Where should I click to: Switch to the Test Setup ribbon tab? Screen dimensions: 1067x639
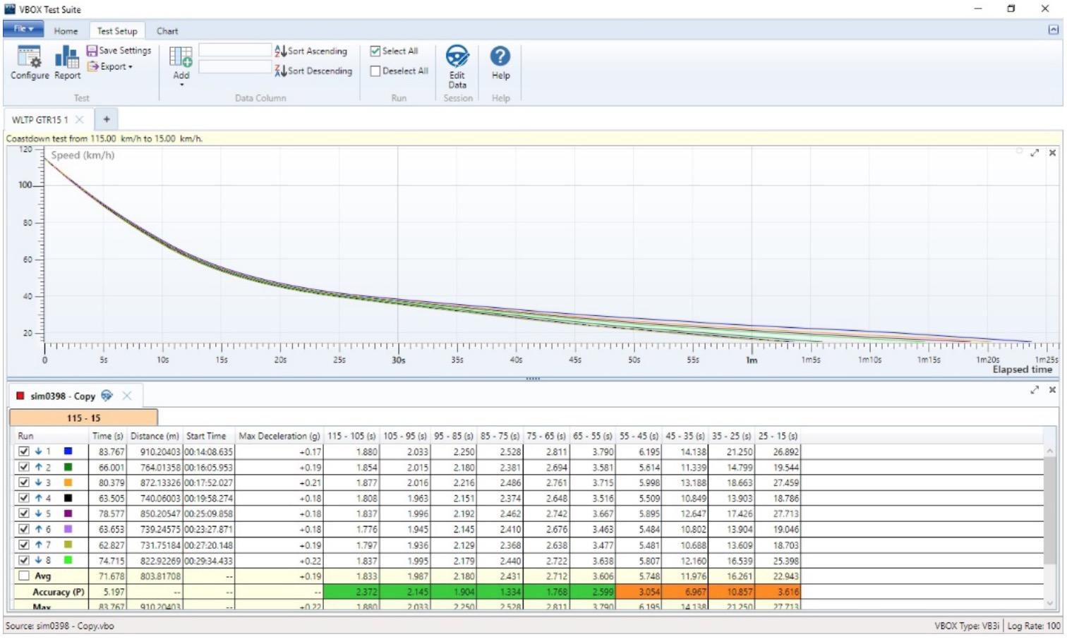pos(117,31)
